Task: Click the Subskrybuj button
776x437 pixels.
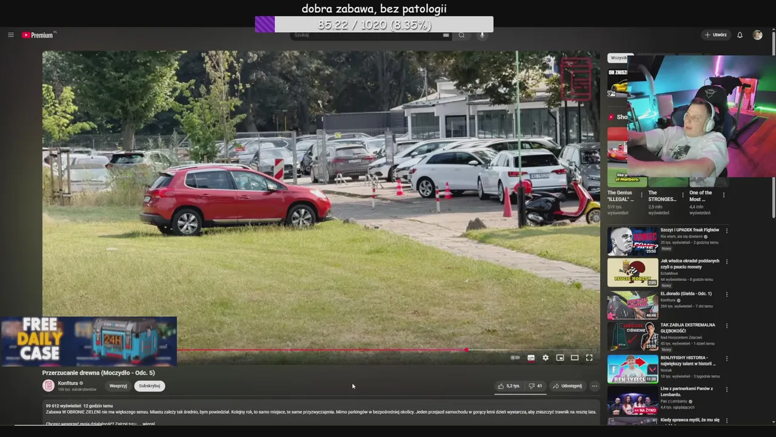Action: click(x=149, y=386)
